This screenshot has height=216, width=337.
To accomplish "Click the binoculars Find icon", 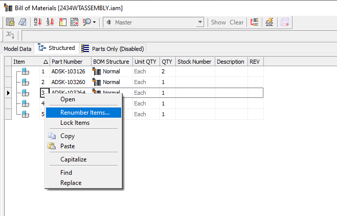I will [x=87, y=22].
